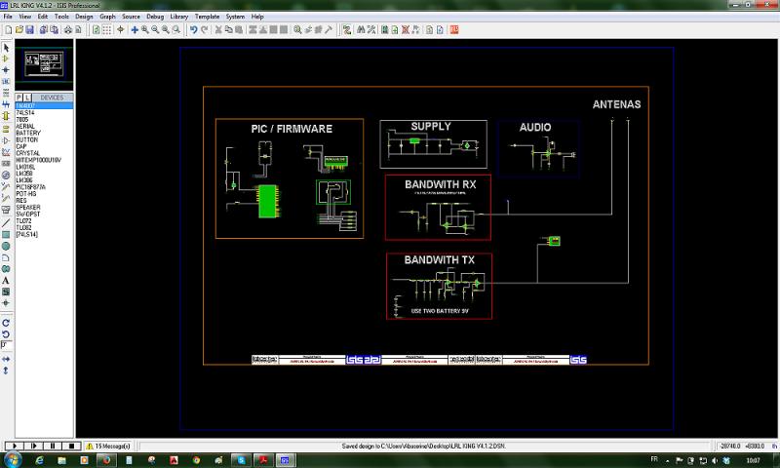The height and width of the screenshot is (468, 780).
Task: Click the overview window thumbnail
Action: point(44,65)
